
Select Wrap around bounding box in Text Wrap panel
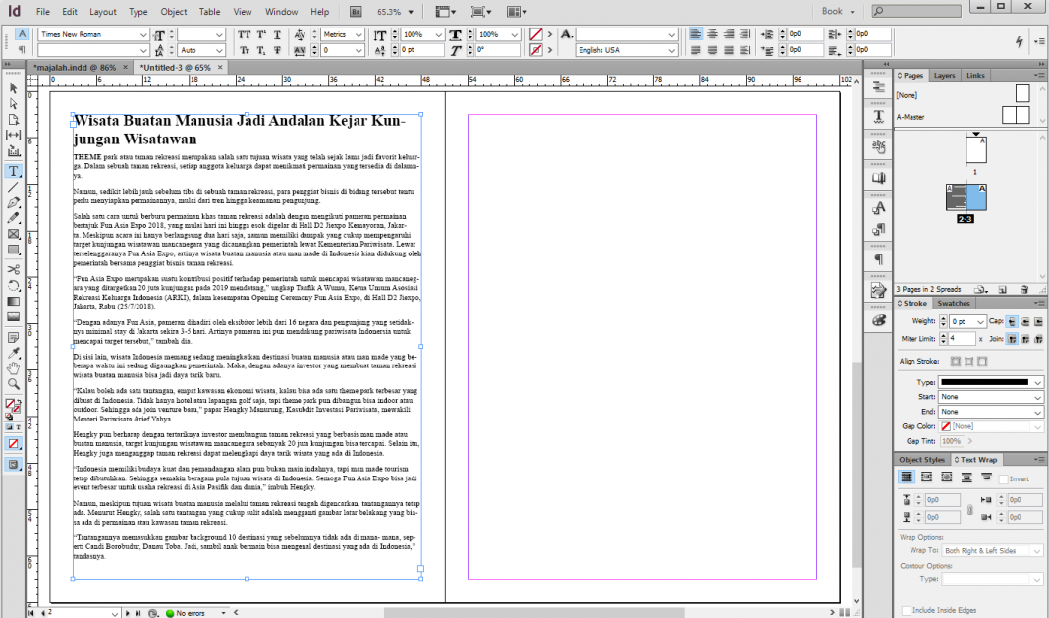click(926, 478)
